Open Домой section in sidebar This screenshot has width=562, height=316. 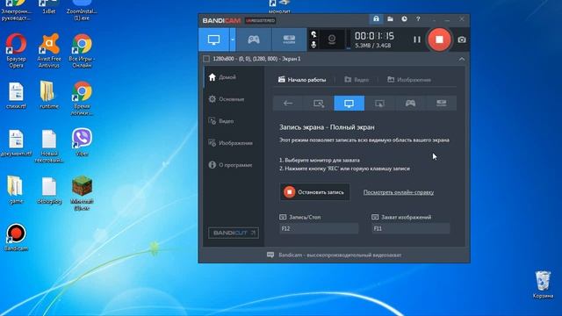point(222,77)
